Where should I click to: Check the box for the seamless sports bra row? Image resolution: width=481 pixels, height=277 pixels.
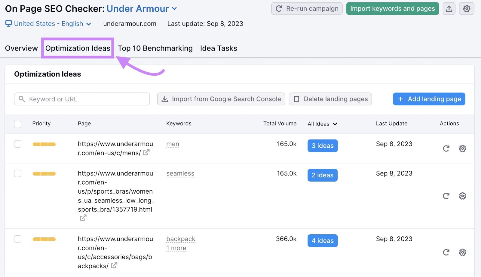[18, 173]
